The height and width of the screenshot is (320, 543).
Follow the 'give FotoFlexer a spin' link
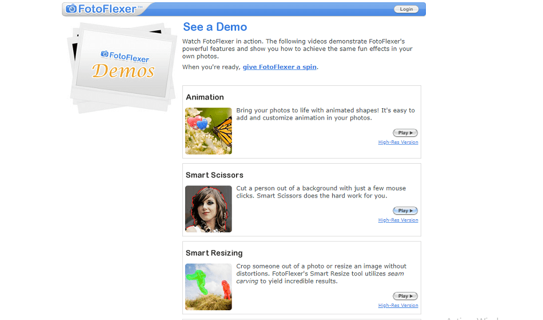point(280,67)
